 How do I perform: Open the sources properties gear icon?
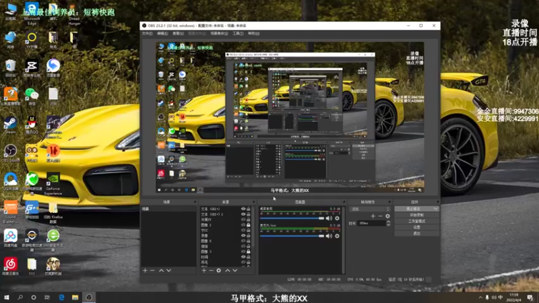click(x=218, y=270)
